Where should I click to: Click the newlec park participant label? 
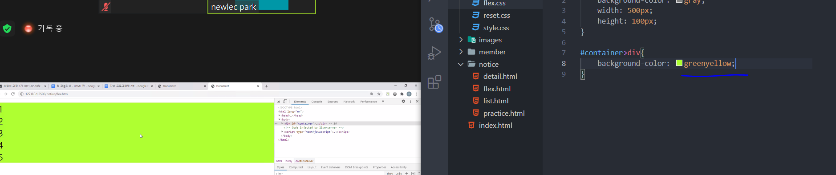click(234, 7)
